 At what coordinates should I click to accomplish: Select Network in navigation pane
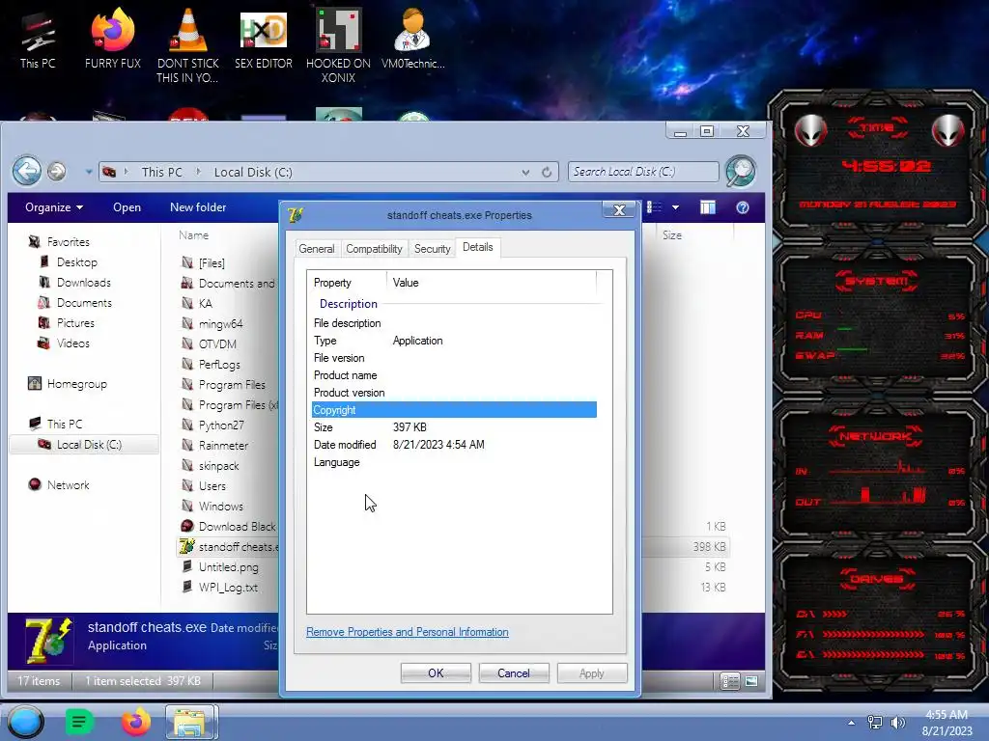click(x=68, y=484)
